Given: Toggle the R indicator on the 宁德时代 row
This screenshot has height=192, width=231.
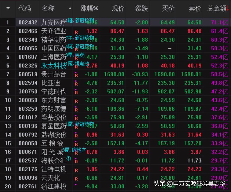Looking at the screenshot, I should click(77, 92).
